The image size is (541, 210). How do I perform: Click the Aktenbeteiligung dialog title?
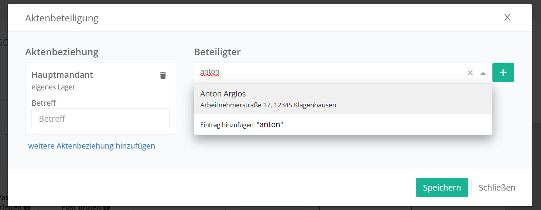coord(62,18)
